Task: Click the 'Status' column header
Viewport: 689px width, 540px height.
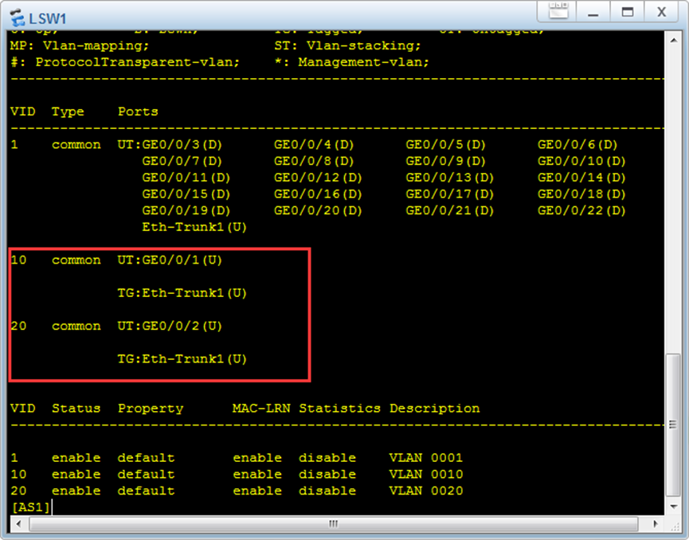Action: tap(76, 408)
